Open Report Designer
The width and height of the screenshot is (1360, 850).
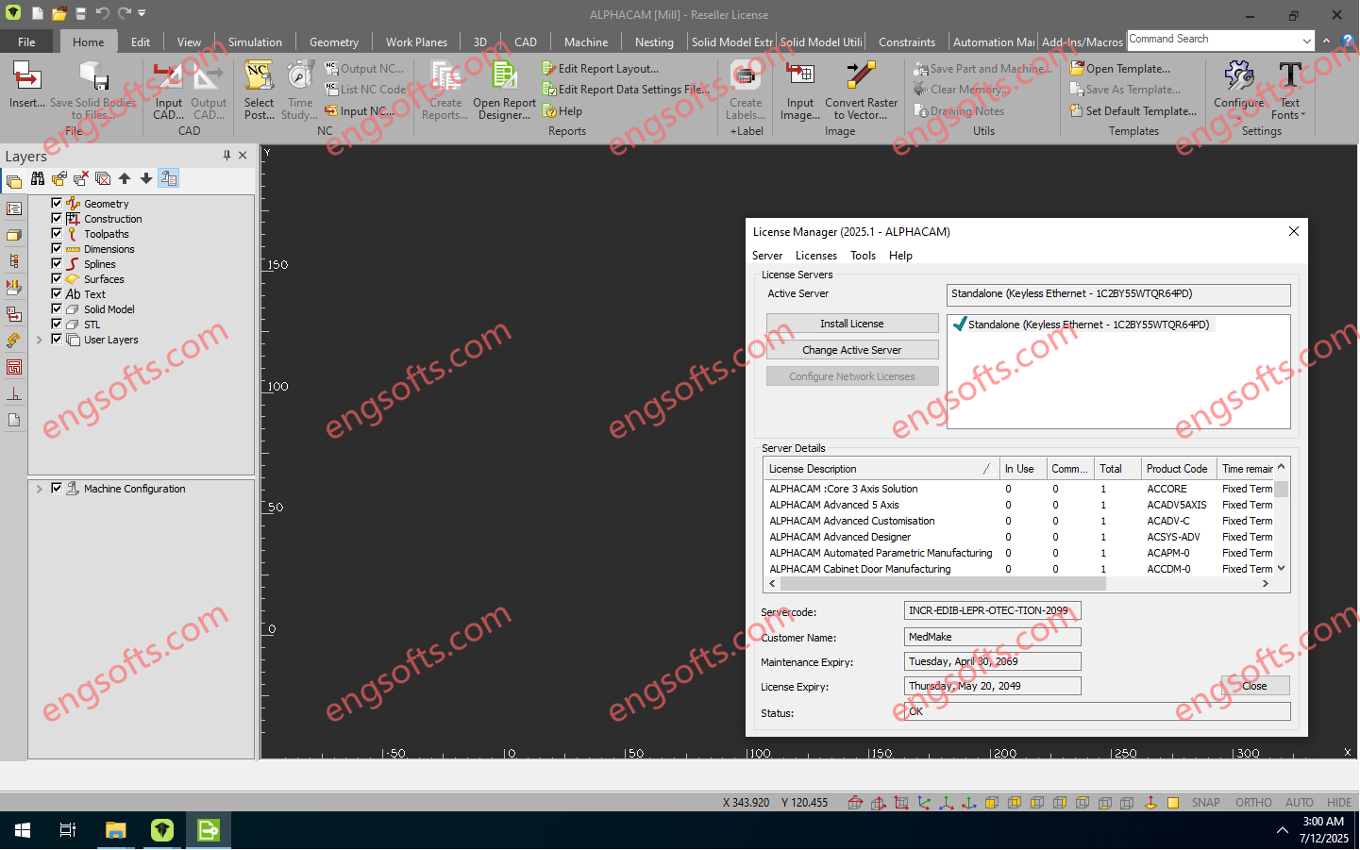[x=504, y=91]
